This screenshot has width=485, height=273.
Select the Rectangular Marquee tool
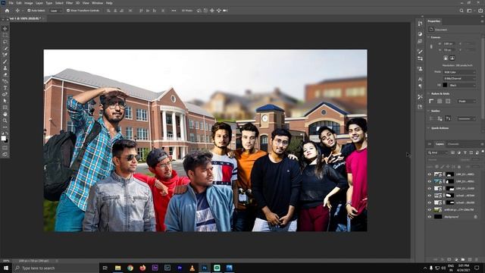pyautogui.click(x=5, y=35)
